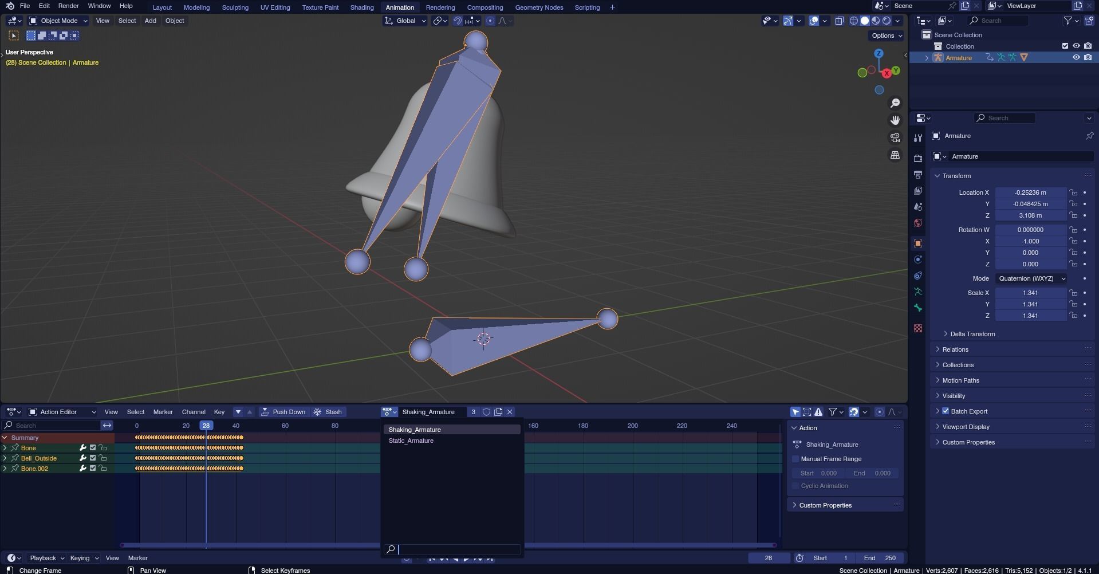
Task: Toggle the camera view gizmo icon
Action: (895, 137)
